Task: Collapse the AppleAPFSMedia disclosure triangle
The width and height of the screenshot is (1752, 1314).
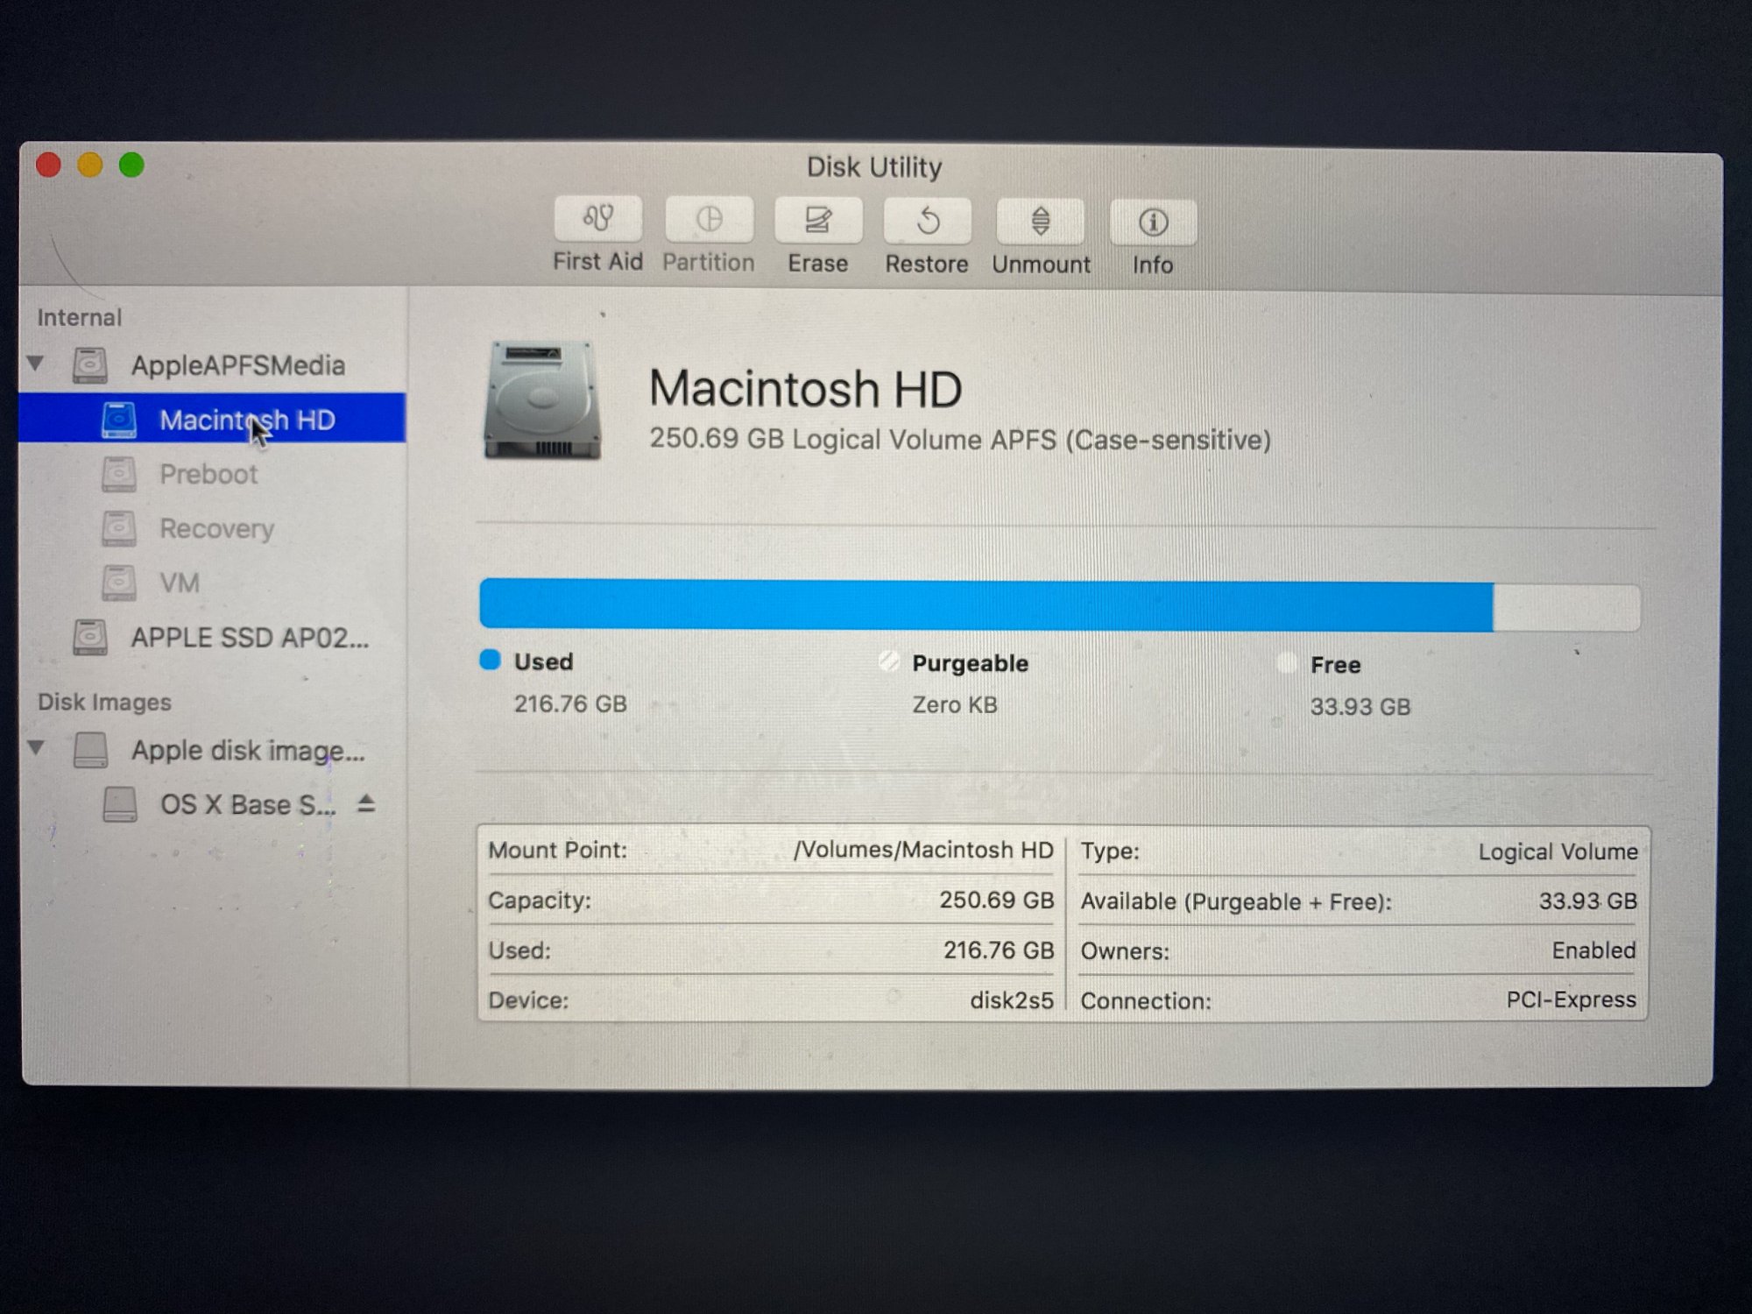Action: pyautogui.click(x=36, y=363)
